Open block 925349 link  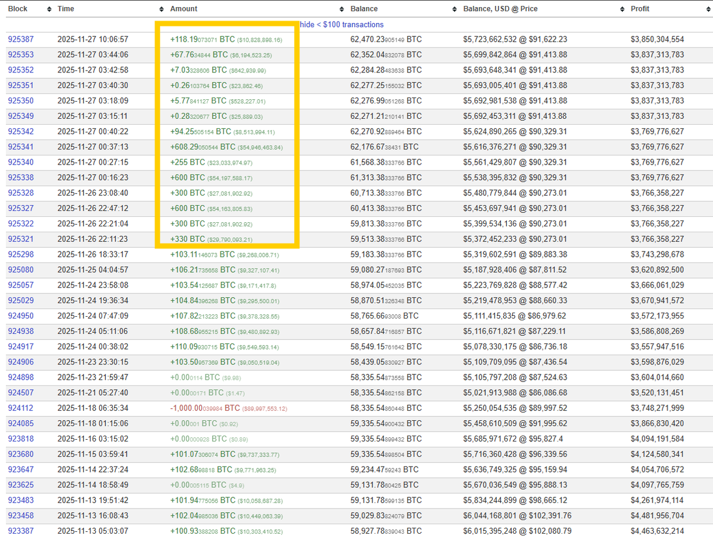coord(21,116)
